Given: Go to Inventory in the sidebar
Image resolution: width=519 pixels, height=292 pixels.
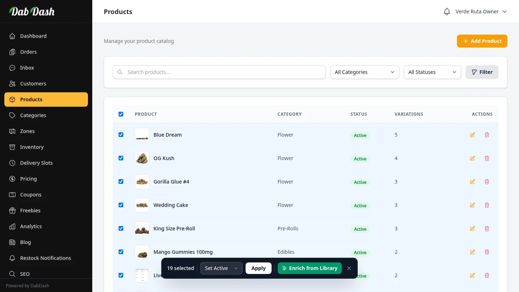Looking at the screenshot, I should [x=32, y=147].
